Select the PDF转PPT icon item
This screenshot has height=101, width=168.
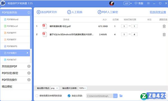click(5, 33)
